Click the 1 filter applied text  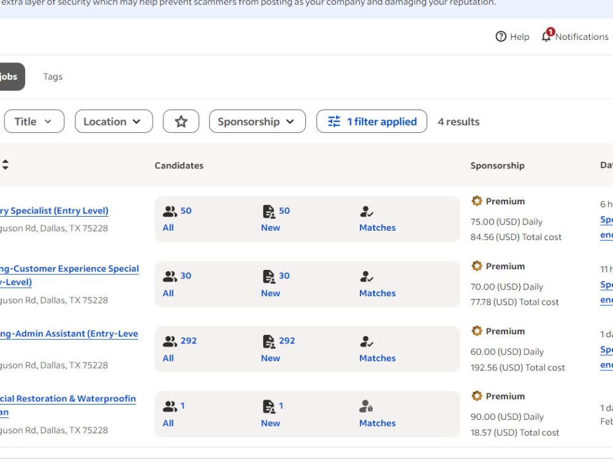pyautogui.click(x=381, y=121)
